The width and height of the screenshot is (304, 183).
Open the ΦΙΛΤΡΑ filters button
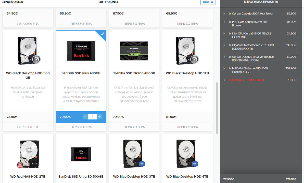click(208, 2)
